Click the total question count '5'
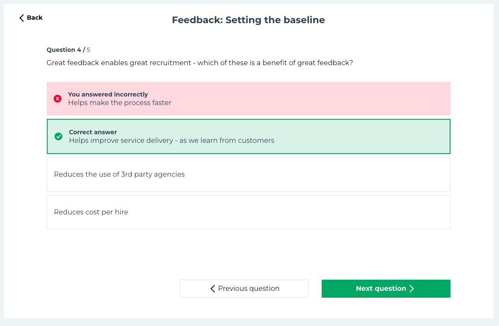Screen dimensions: 499x326 88,50
